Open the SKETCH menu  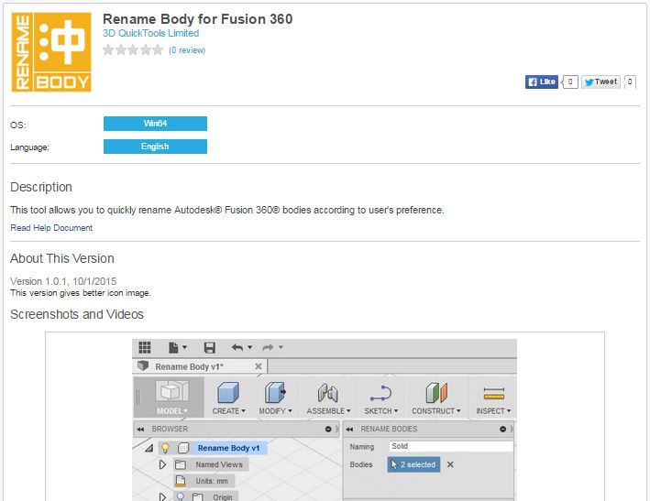pos(381,411)
